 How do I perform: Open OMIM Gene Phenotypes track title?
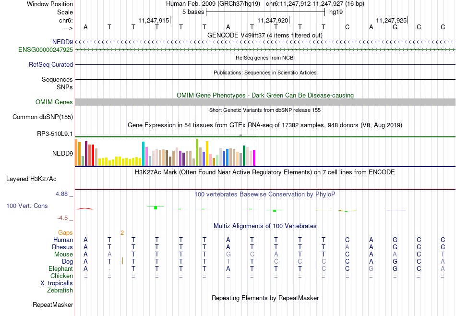(x=265, y=95)
